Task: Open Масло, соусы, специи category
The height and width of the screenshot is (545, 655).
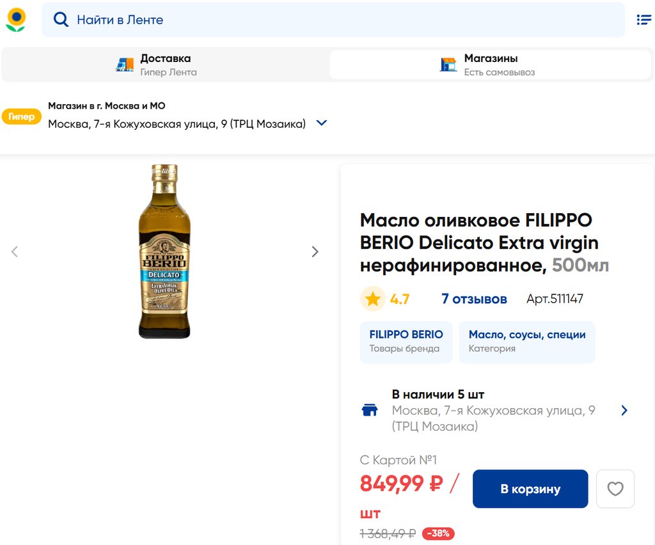Action: tap(526, 342)
